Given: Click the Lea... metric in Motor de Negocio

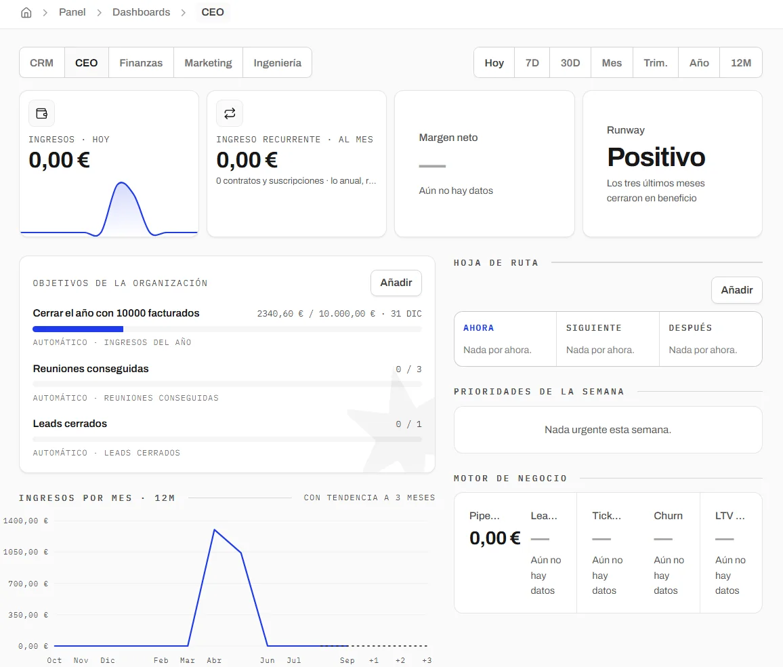Looking at the screenshot, I should [547, 553].
